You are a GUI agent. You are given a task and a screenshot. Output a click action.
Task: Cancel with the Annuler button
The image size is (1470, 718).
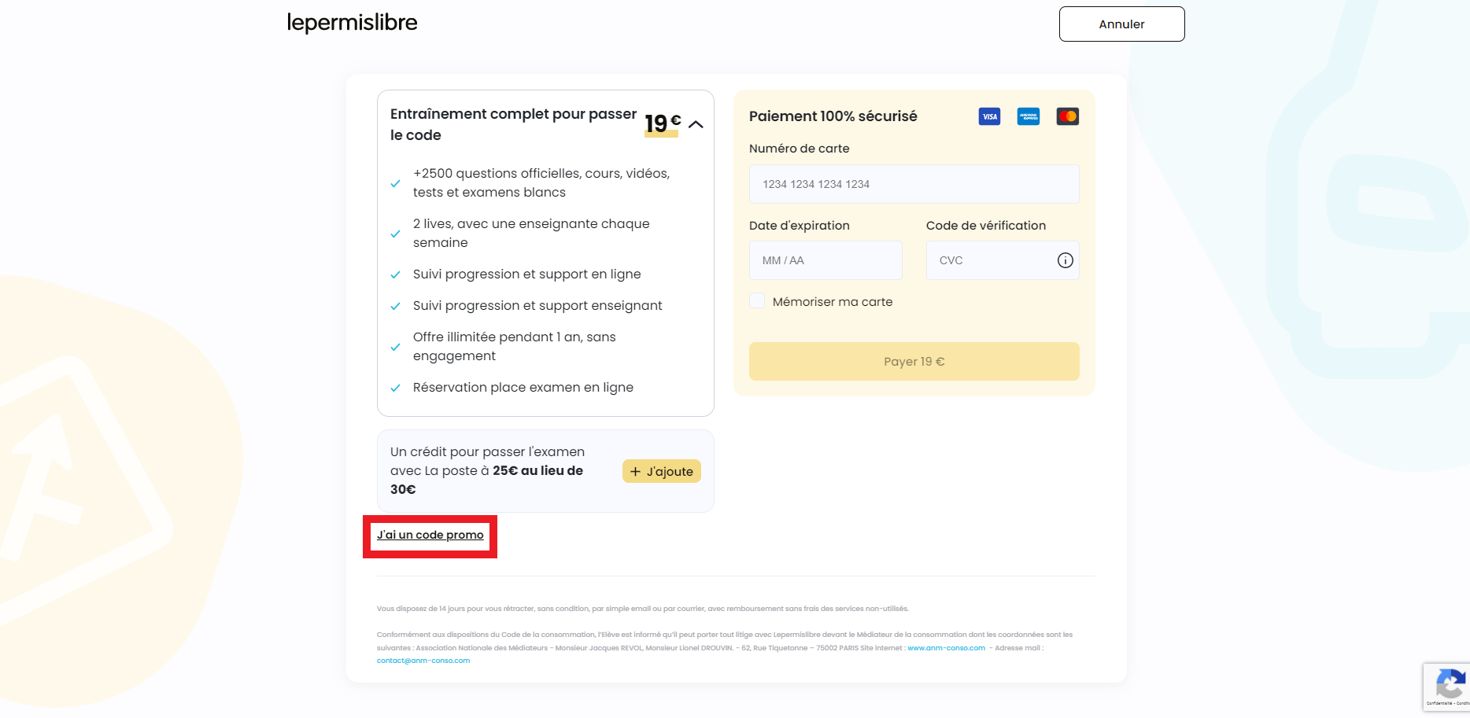(x=1121, y=24)
